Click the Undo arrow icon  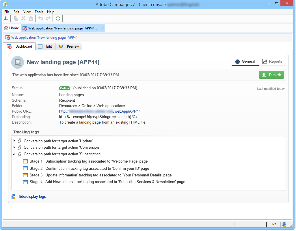point(41,18)
